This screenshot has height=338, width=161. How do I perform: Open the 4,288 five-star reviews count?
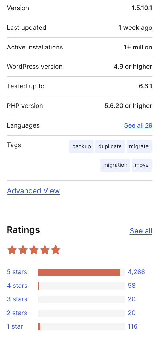click(136, 272)
